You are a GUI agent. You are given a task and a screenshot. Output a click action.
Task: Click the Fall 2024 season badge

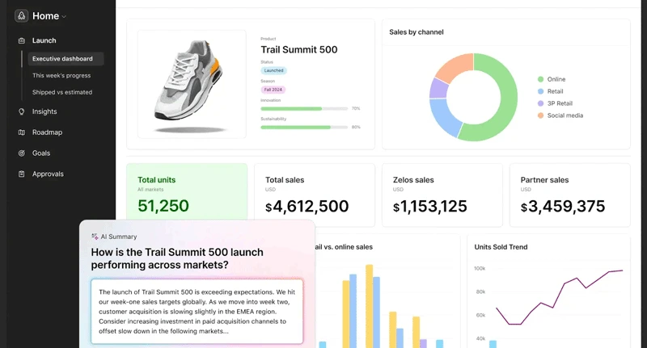[x=273, y=90]
